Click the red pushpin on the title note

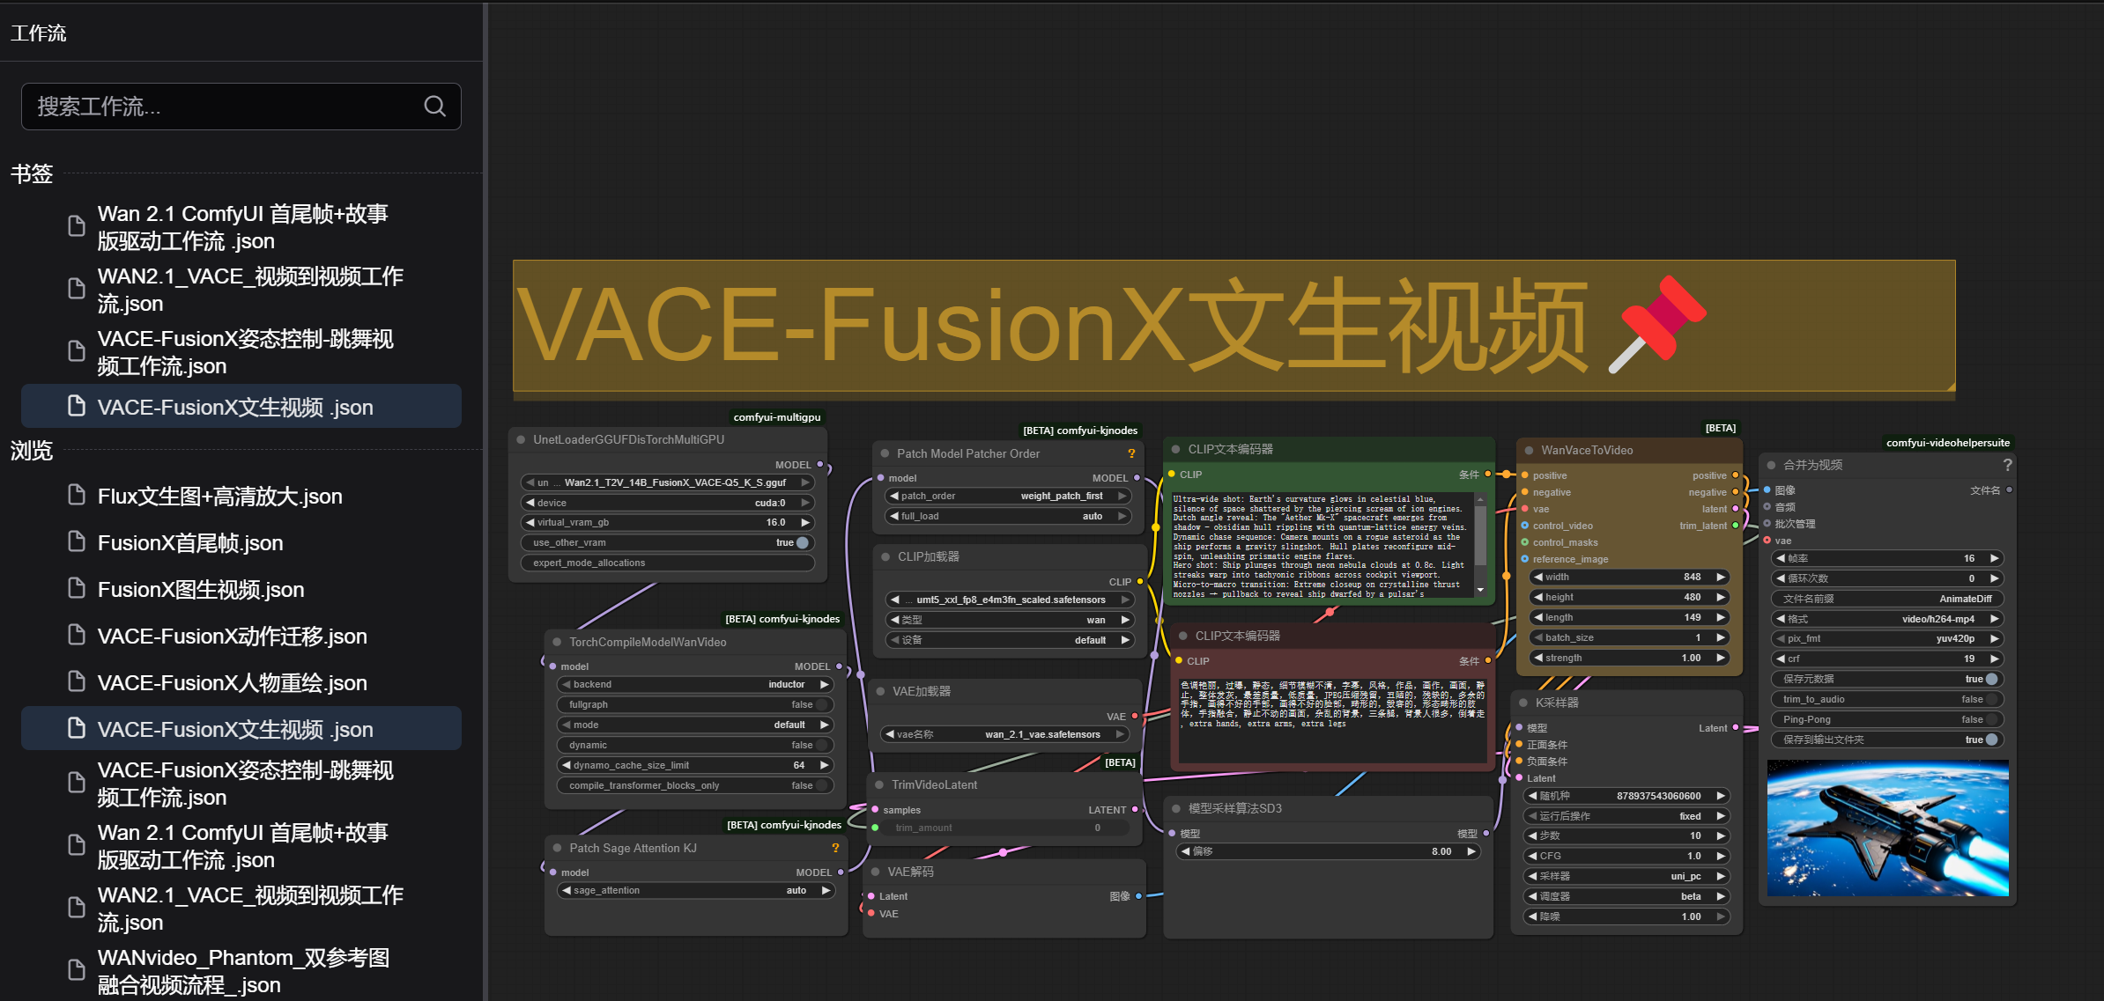tap(1656, 324)
